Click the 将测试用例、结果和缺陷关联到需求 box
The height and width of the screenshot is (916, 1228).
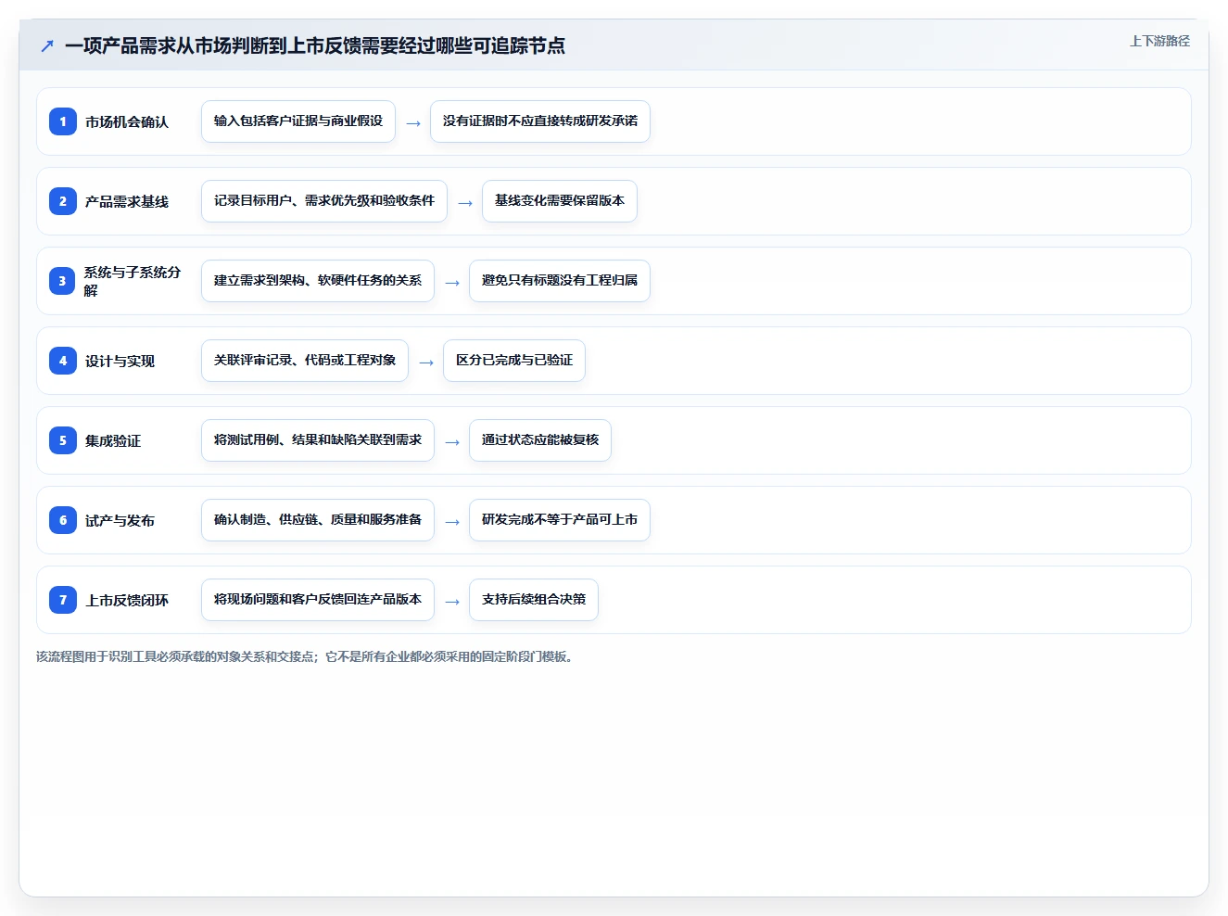(318, 440)
